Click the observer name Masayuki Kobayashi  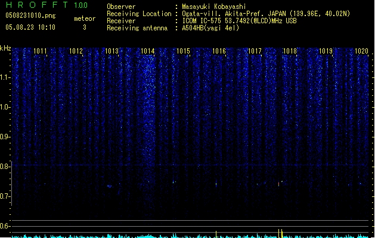pyautogui.click(x=214, y=7)
